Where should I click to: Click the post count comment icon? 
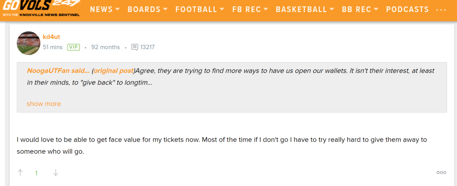click(x=135, y=47)
